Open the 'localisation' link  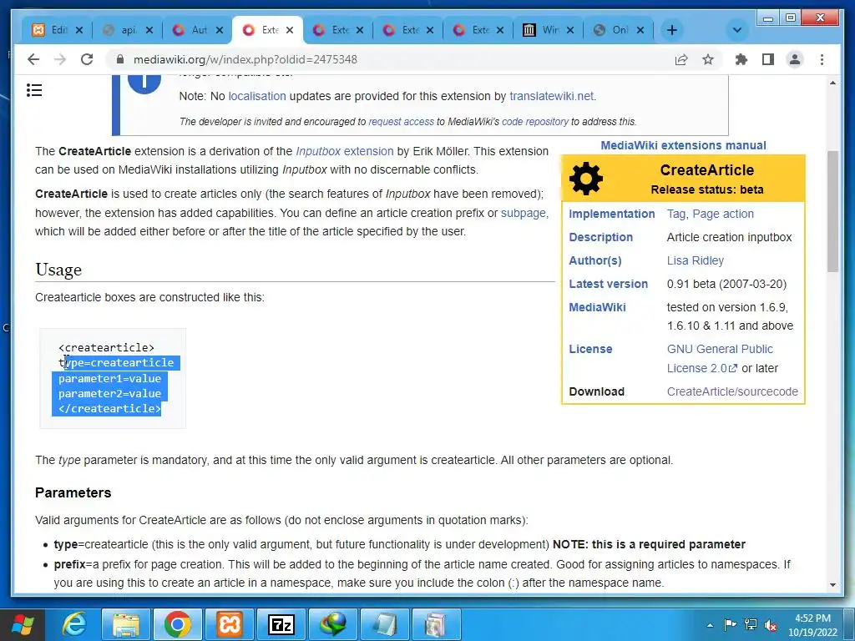pyautogui.click(x=257, y=96)
